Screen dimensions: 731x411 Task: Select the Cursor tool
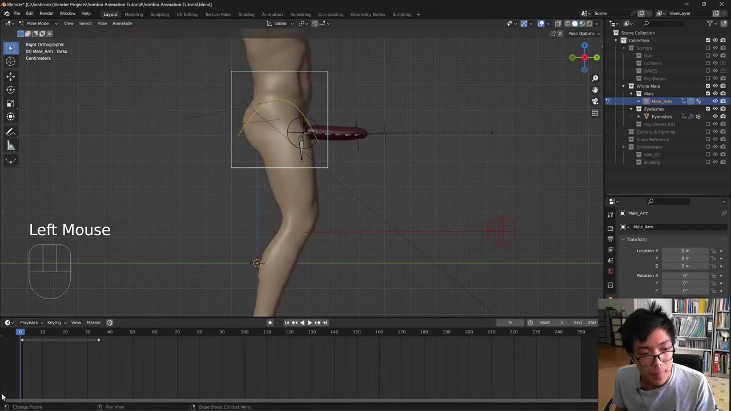(10, 62)
